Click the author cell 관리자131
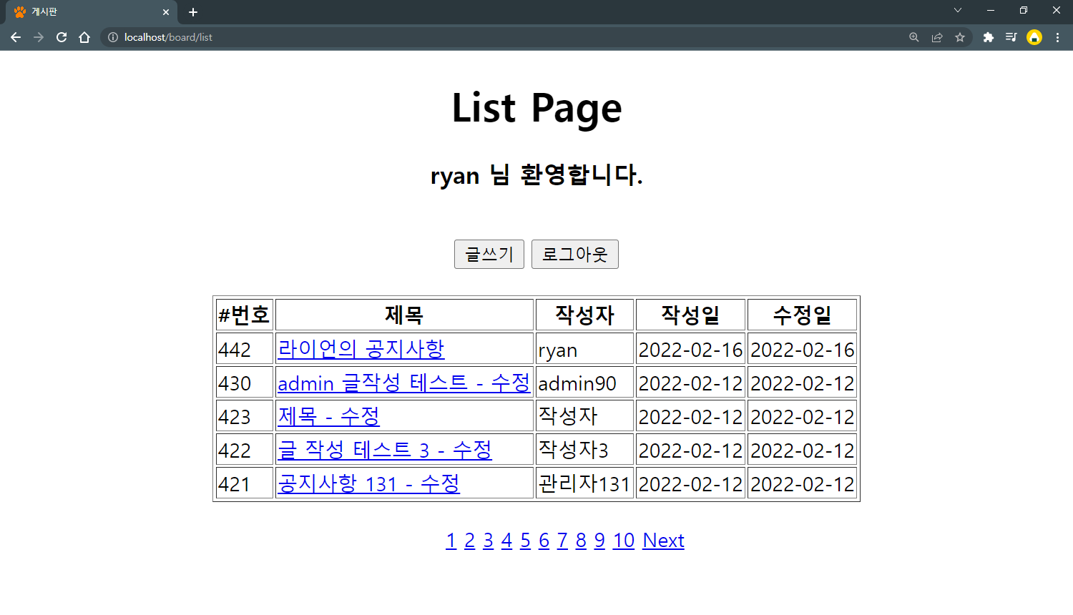This screenshot has height=615, width=1073. [x=584, y=483]
